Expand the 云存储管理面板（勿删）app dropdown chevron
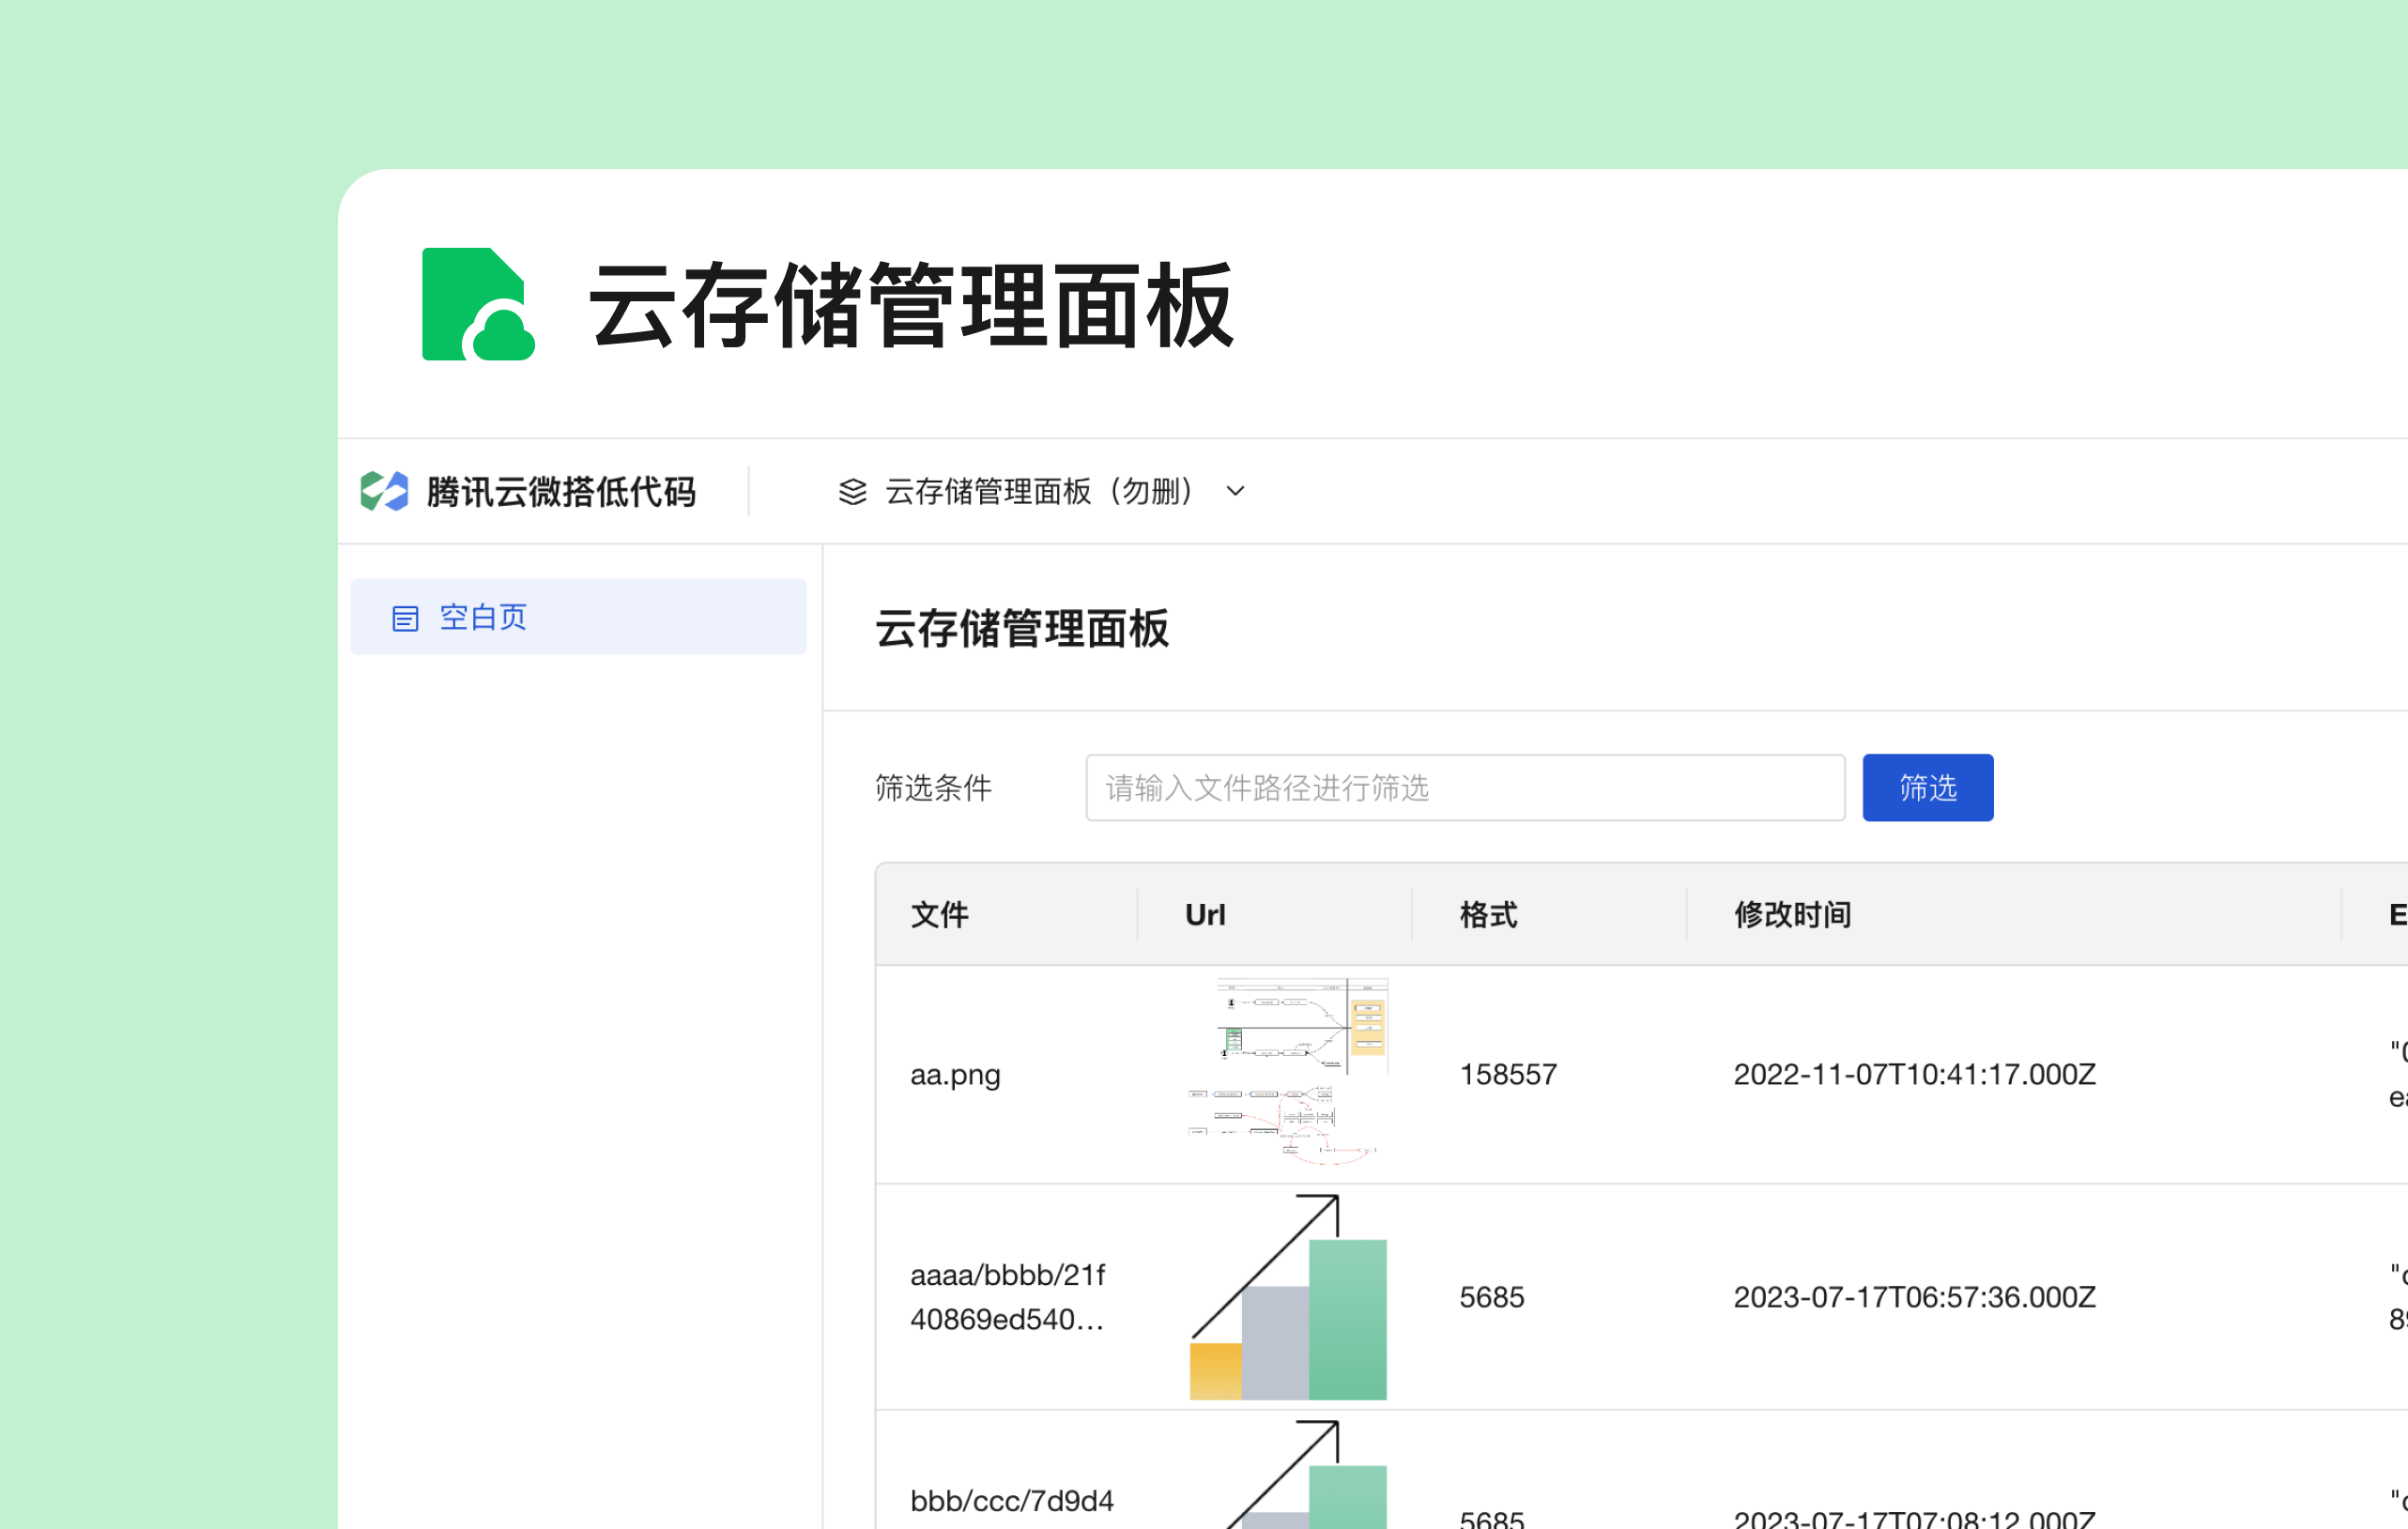Screen dimensions: 2408x1529 click(1236, 491)
